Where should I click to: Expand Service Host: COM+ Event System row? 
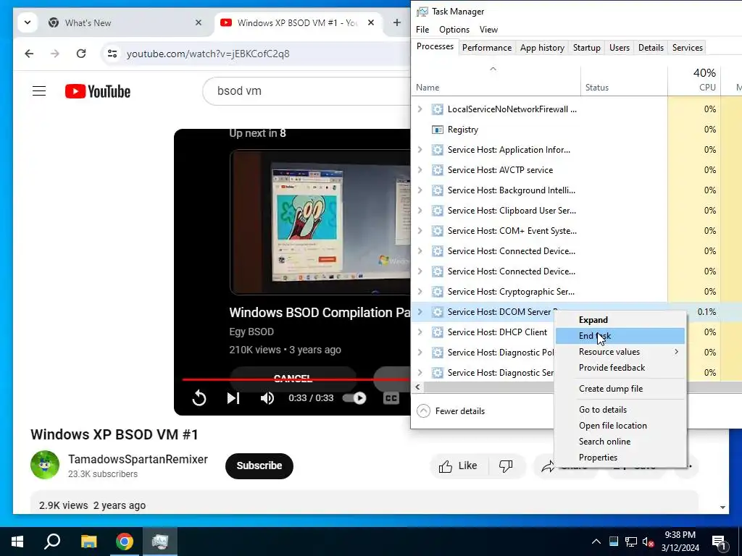(x=420, y=231)
